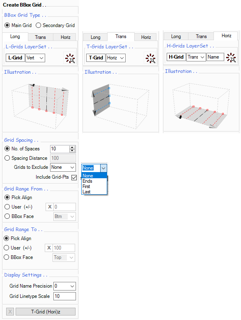This screenshot has height=320, width=241.
Task: Click the L-Grid illustration image
Action: 40,103
